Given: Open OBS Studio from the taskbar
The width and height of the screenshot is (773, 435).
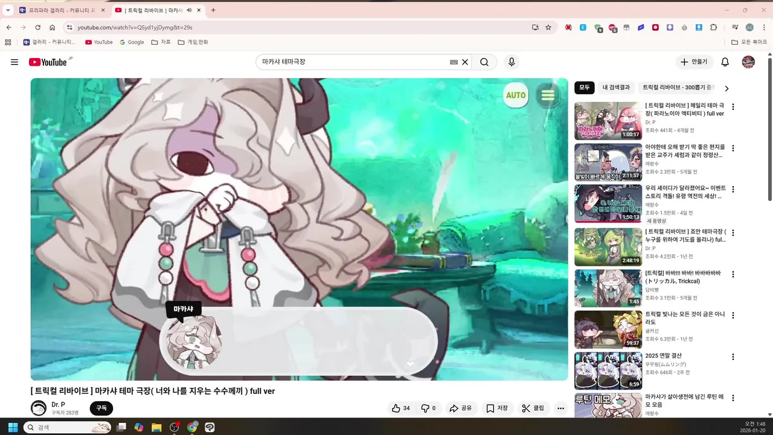Looking at the screenshot, I should point(175,427).
